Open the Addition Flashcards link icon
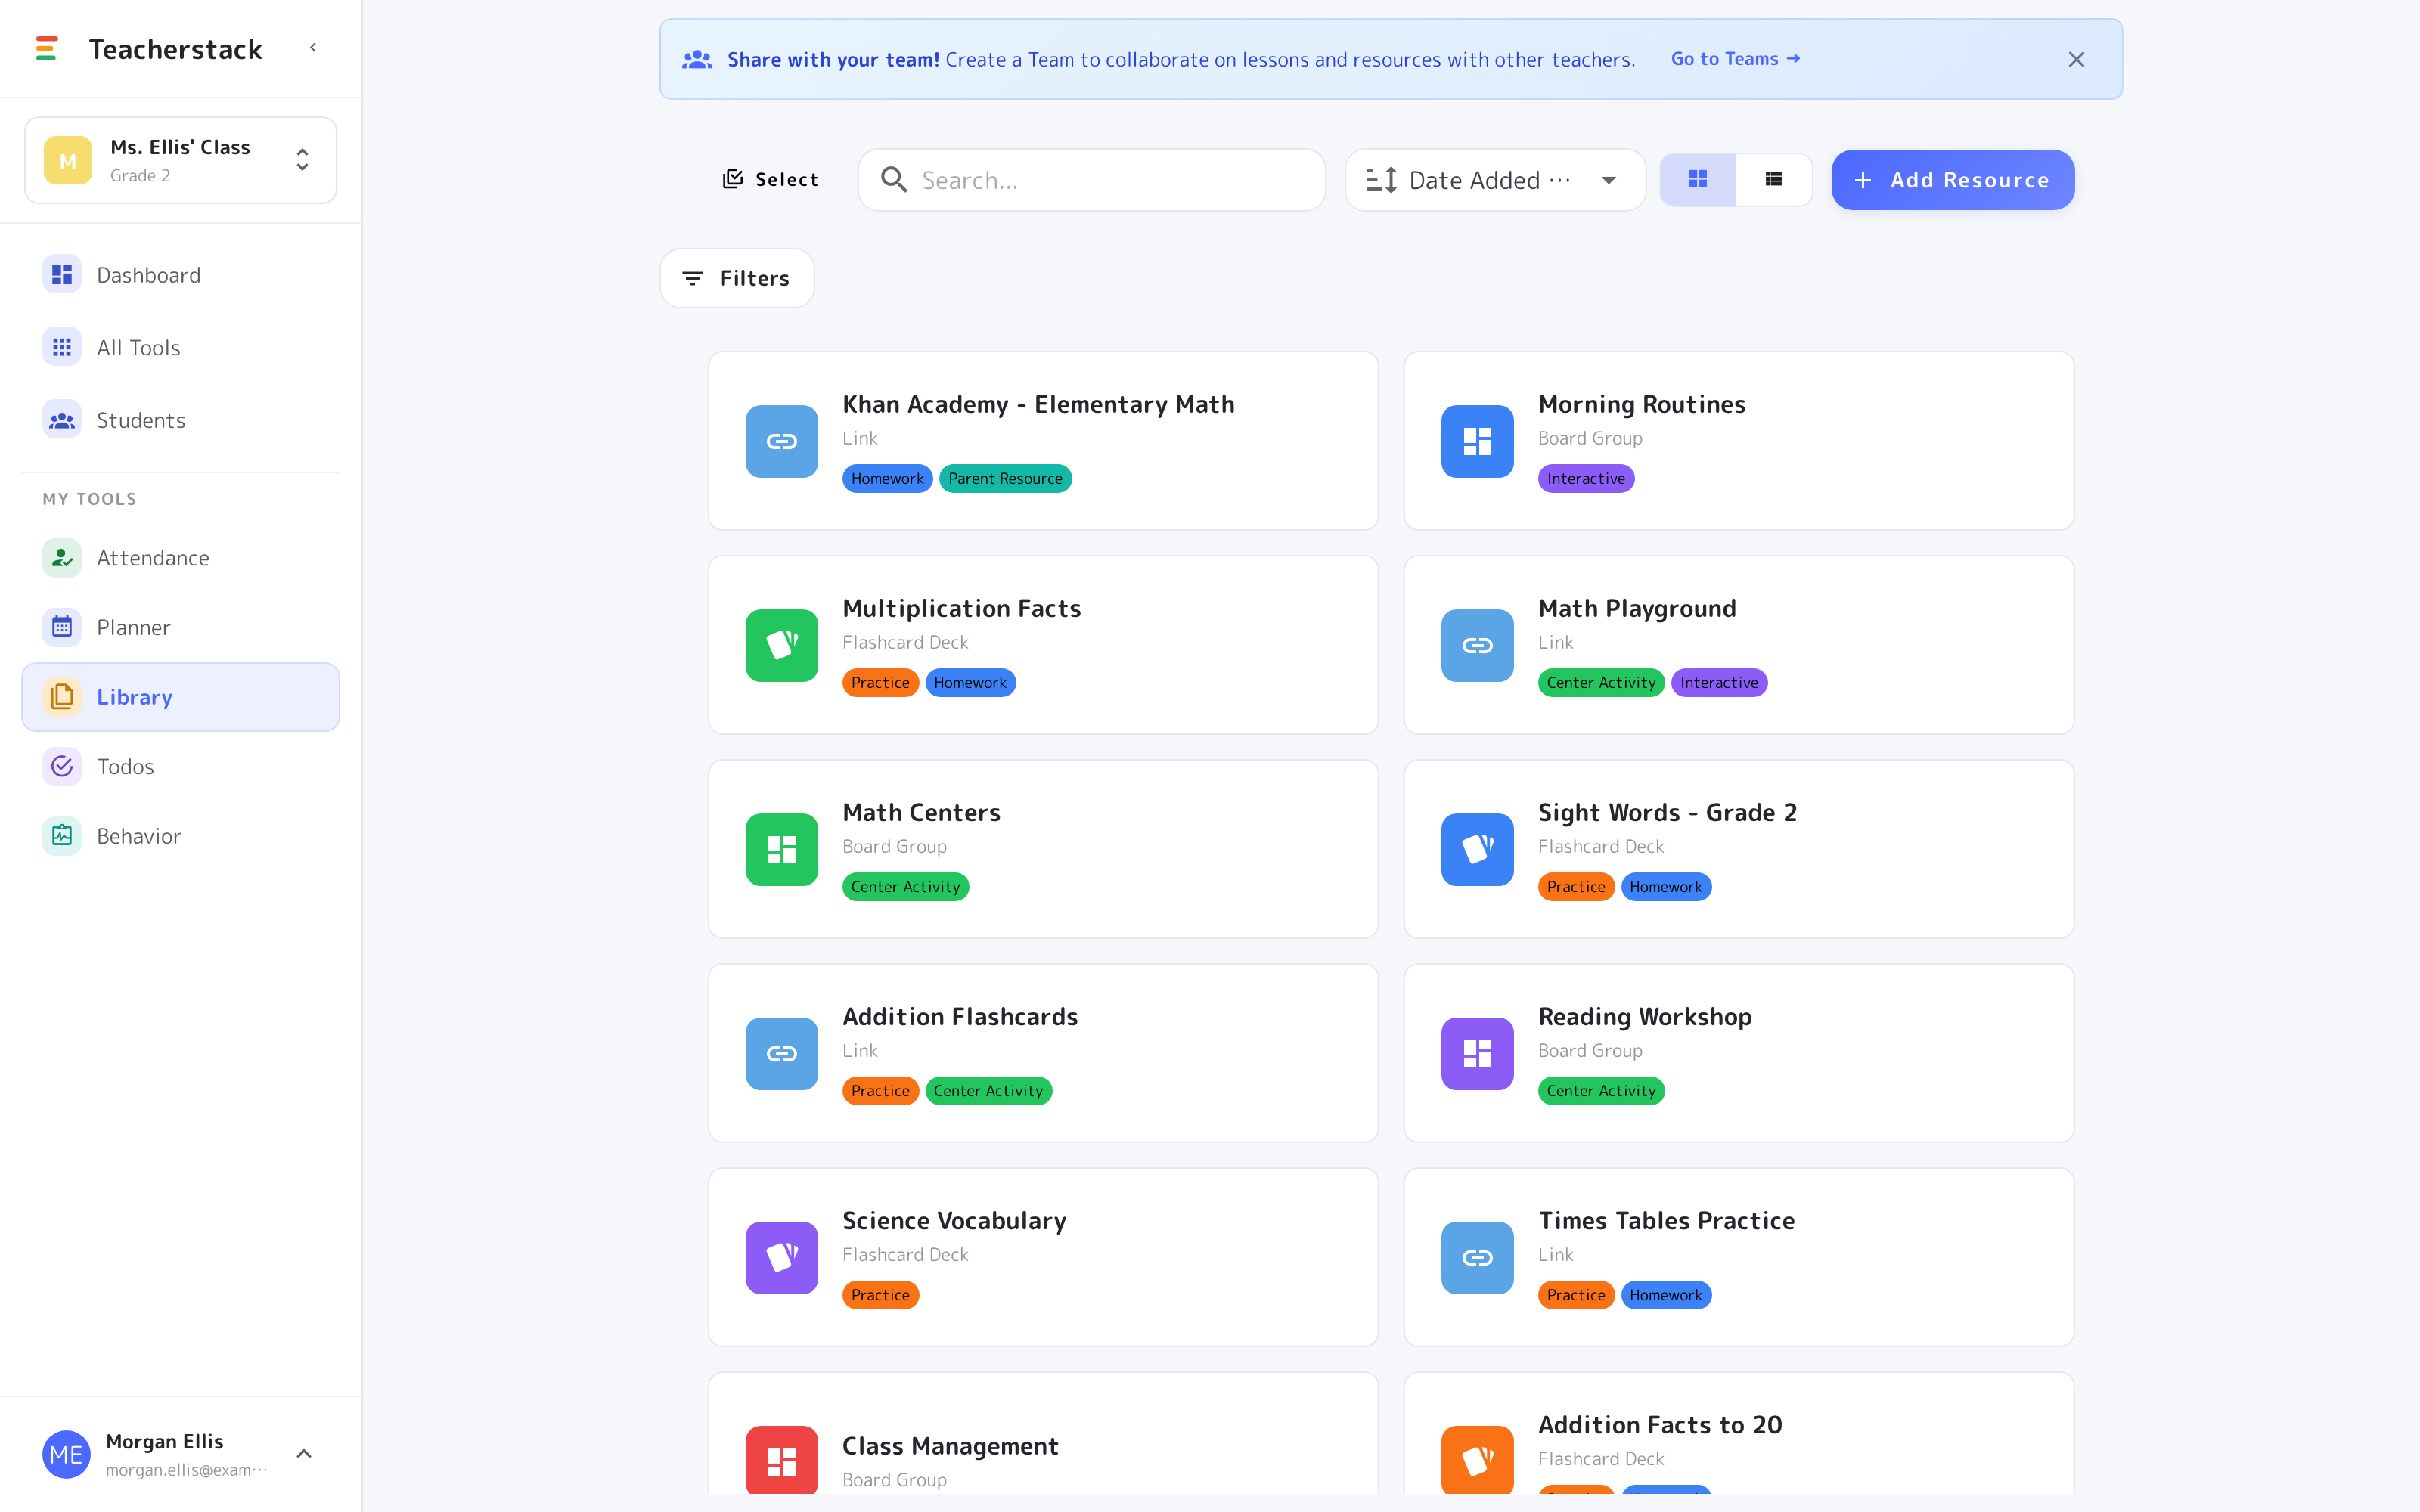 782,1053
